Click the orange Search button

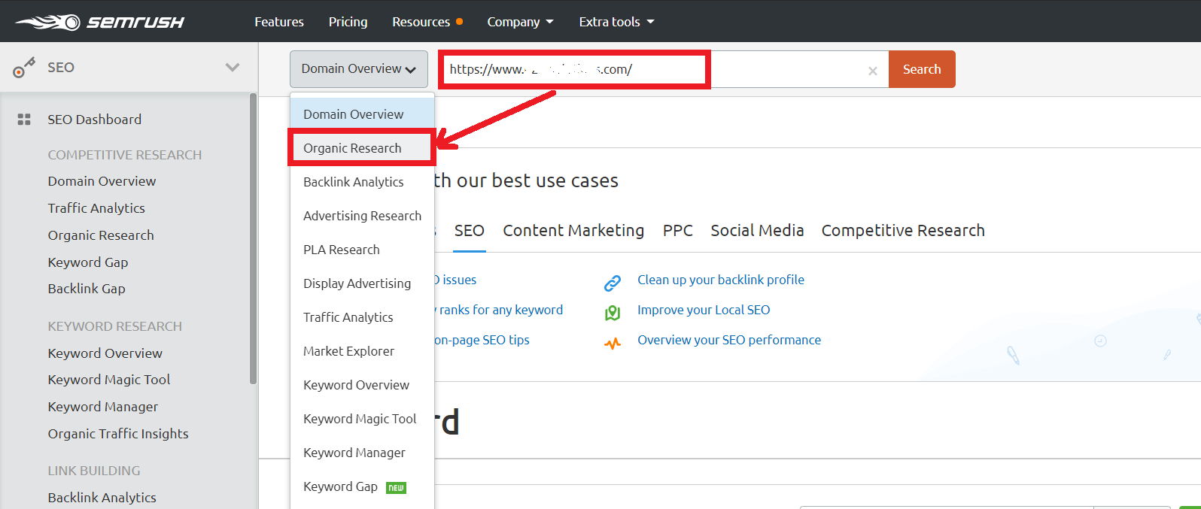[922, 69]
